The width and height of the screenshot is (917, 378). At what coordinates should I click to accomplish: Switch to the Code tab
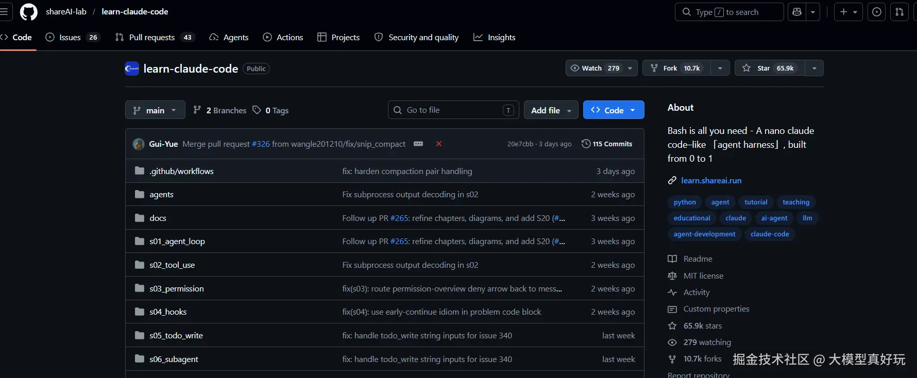tap(18, 37)
